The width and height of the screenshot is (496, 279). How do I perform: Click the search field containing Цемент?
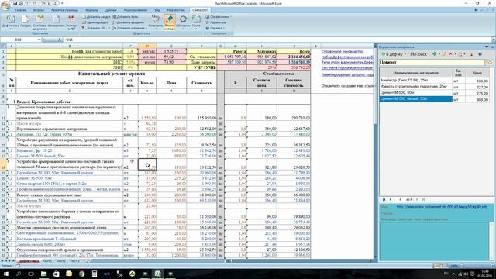(x=432, y=62)
